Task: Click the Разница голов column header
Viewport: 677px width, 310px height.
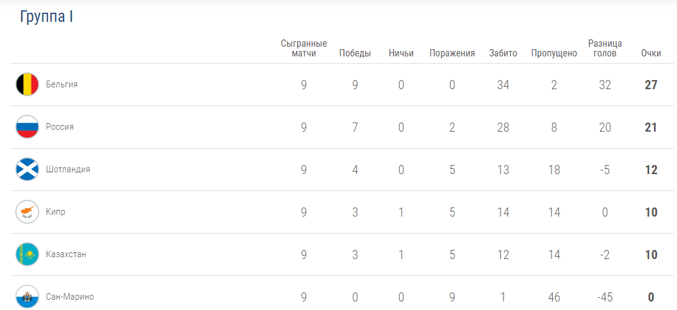Action: tap(605, 49)
